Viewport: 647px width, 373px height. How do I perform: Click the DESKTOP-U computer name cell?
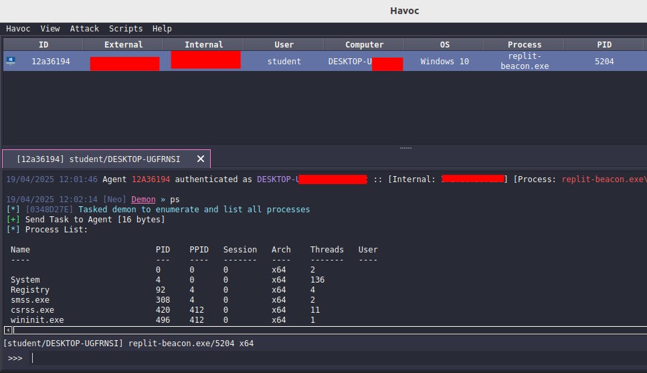[350, 62]
